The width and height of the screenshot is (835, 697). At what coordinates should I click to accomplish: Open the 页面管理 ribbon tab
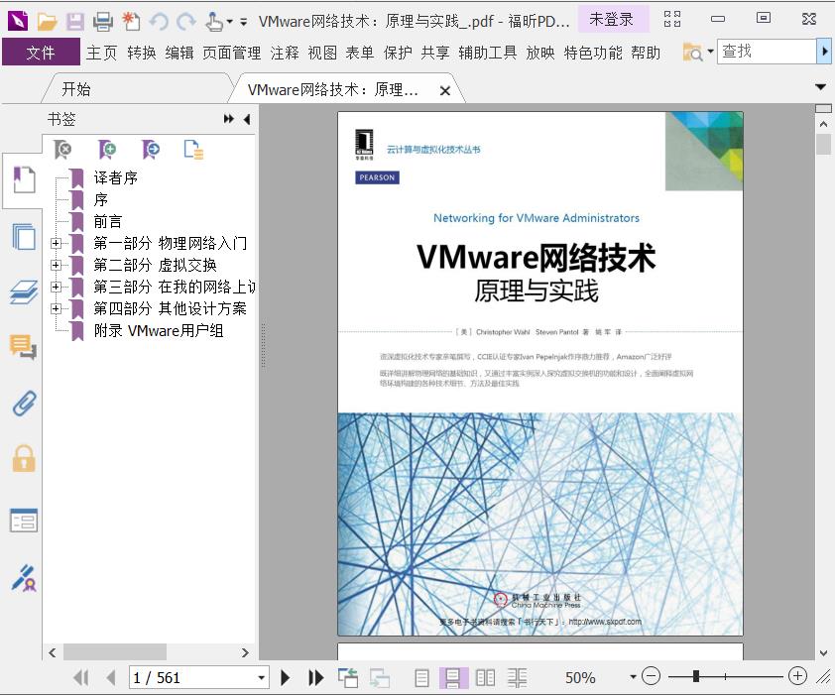232,53
